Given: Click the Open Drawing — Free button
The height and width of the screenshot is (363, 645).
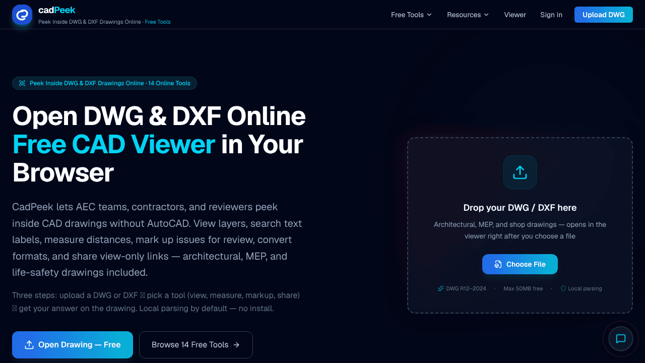Looking at the screenshot, I should (x=73, y=345).
